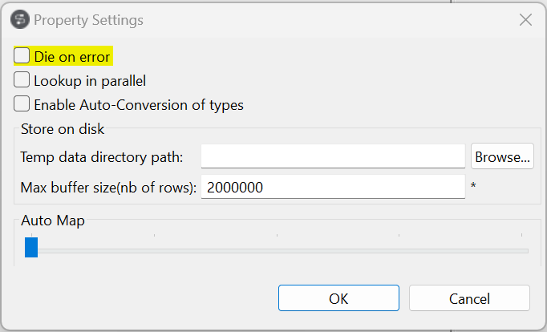Viewport: 547px width, 332px height.
Task: Tick the Lookup in parallel checkbox
Action: coord(22,80)
